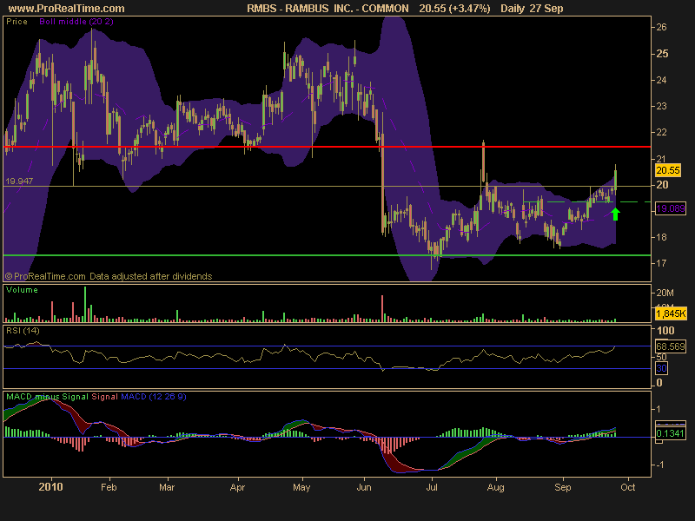Click the RSI (14) panel label

click(x=23, y=331)
